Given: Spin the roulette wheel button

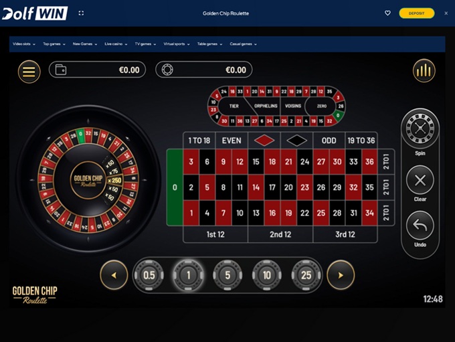Looking at the screenshot, I should 420,128.
